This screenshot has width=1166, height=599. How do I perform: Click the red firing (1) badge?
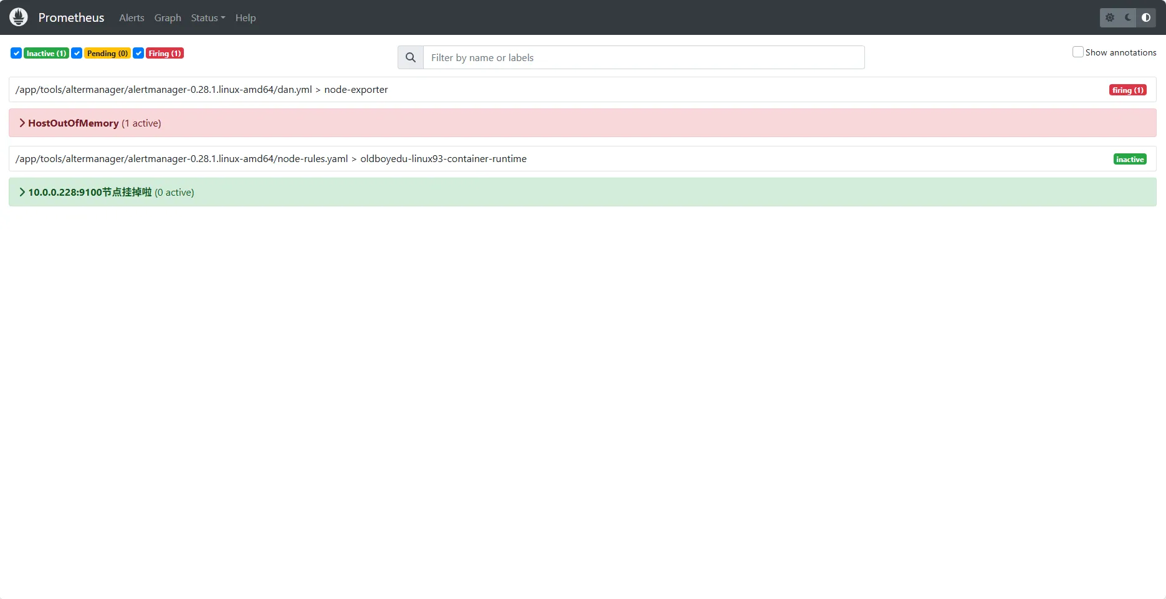tap(1127, 90)
